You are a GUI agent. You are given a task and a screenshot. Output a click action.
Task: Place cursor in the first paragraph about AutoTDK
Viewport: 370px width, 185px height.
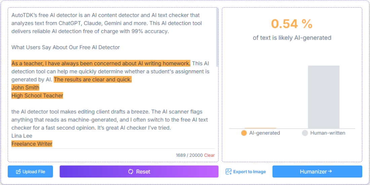[x=106, y=23]
